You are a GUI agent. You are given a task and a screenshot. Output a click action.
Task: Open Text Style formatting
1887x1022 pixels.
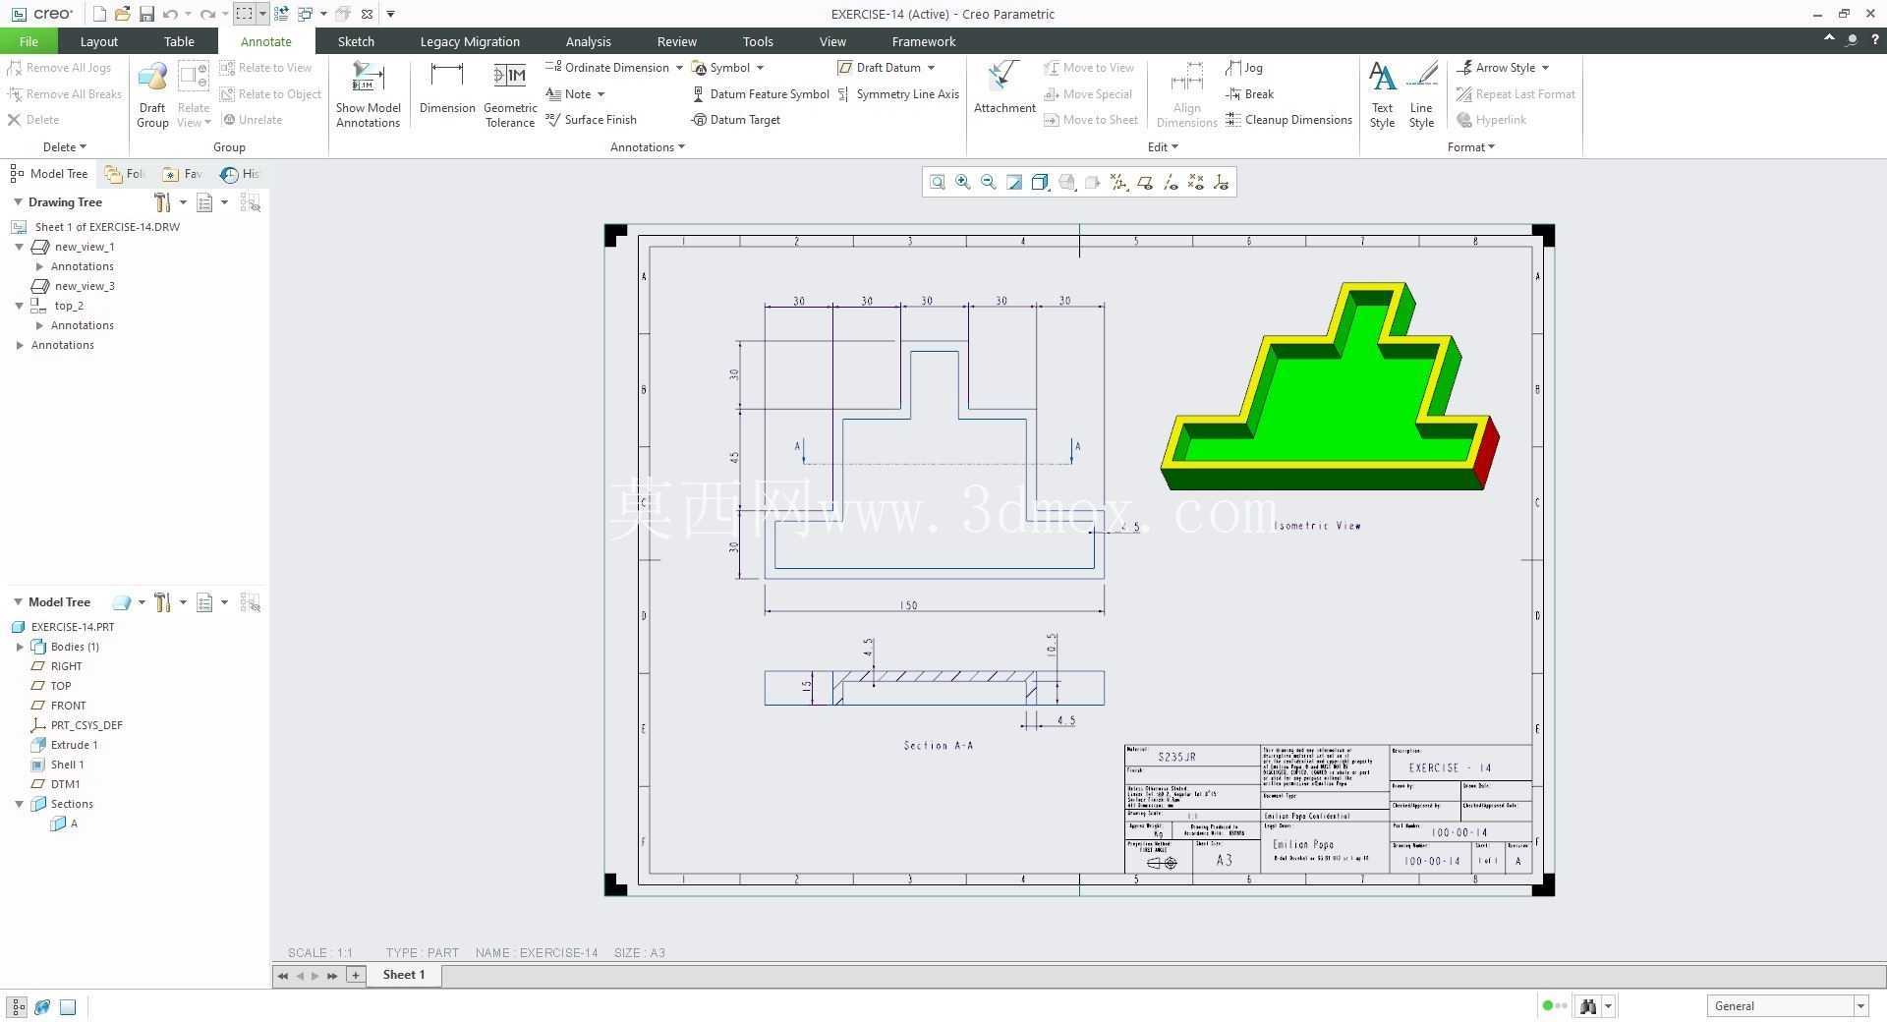(x=1382, y=95)
